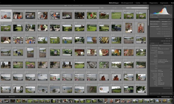Image resolution: width=174 pixels, height=104 pixels.
Task: Click in the filter bar search field
Action: point(137,8)
